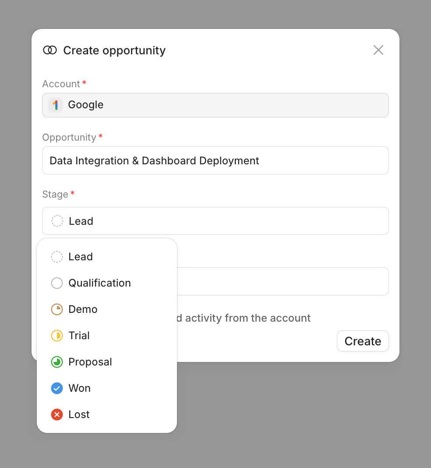Select the green Proposal progress icon
The image size is (431, 468).
(57, 362)
